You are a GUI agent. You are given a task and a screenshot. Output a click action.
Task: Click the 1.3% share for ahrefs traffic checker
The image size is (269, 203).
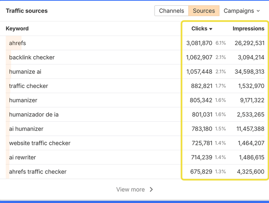pyautogui.click(x=221, y=172)
